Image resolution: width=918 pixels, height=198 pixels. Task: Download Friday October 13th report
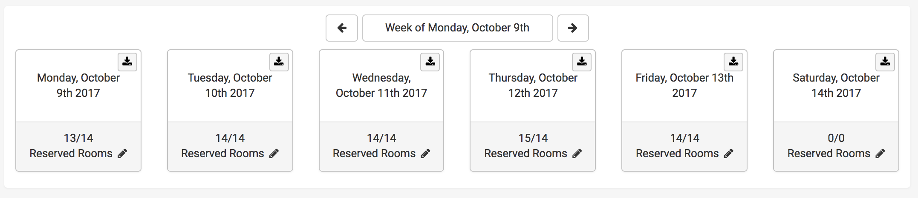click(x=733, y=62)
